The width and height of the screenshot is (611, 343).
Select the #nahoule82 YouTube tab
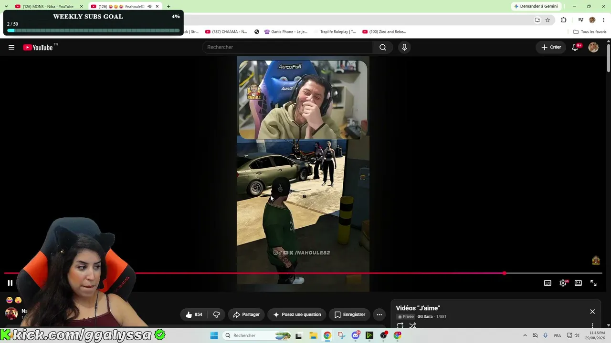[124, 7]
